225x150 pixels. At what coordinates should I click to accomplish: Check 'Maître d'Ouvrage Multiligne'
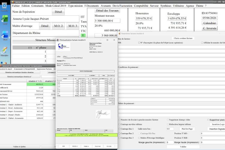tap(139, 138)
